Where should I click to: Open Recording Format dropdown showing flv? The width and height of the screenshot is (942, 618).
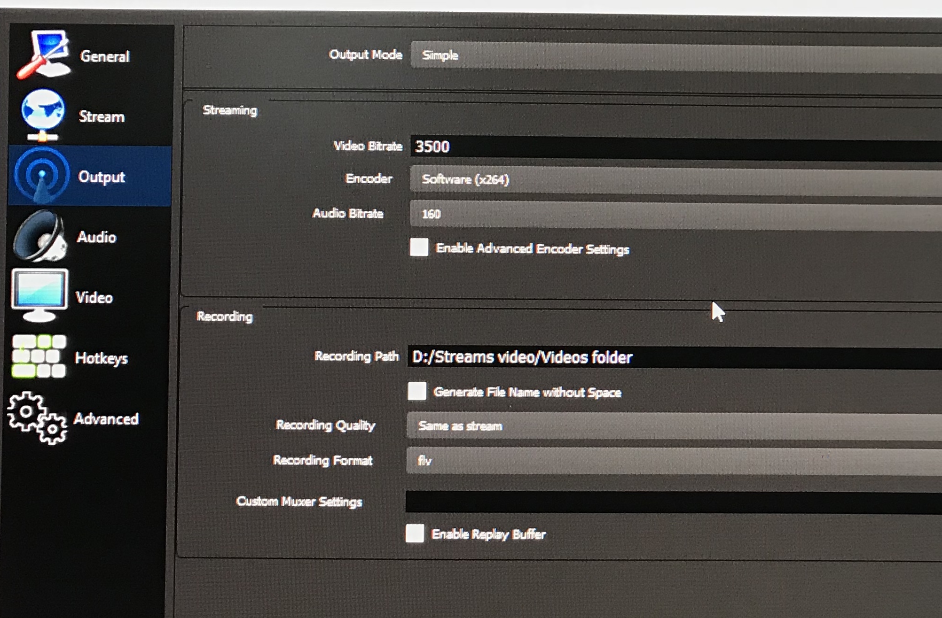674,461
